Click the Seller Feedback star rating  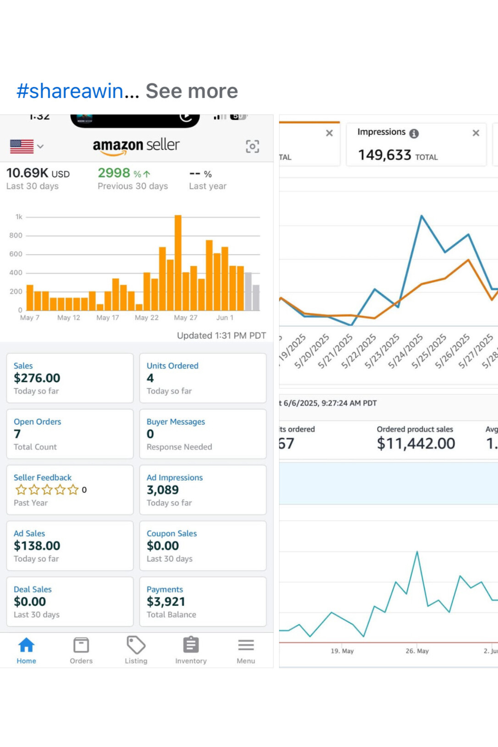pos(47,490)
